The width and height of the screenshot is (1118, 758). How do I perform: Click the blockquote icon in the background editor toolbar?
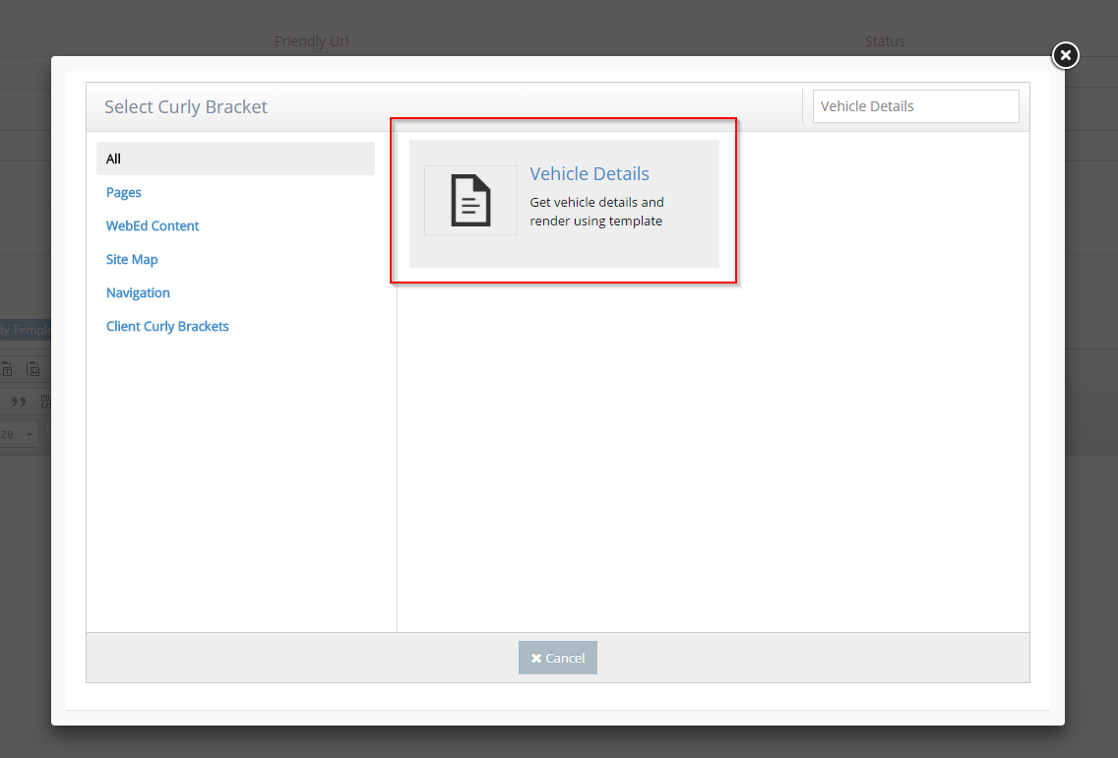(x=19, y=401)
